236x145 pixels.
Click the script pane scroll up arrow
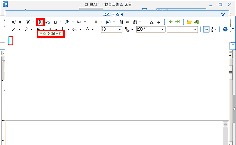225,124
